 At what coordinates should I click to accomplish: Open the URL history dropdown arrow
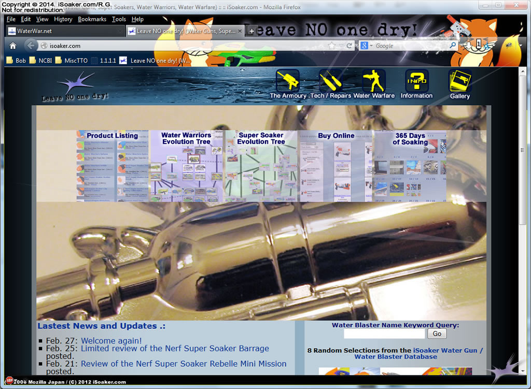(341, 46)
